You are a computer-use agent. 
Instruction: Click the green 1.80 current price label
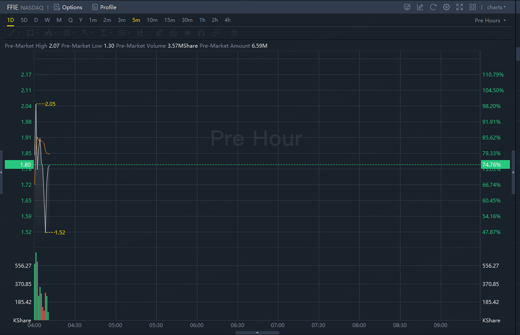click(19, 165)
